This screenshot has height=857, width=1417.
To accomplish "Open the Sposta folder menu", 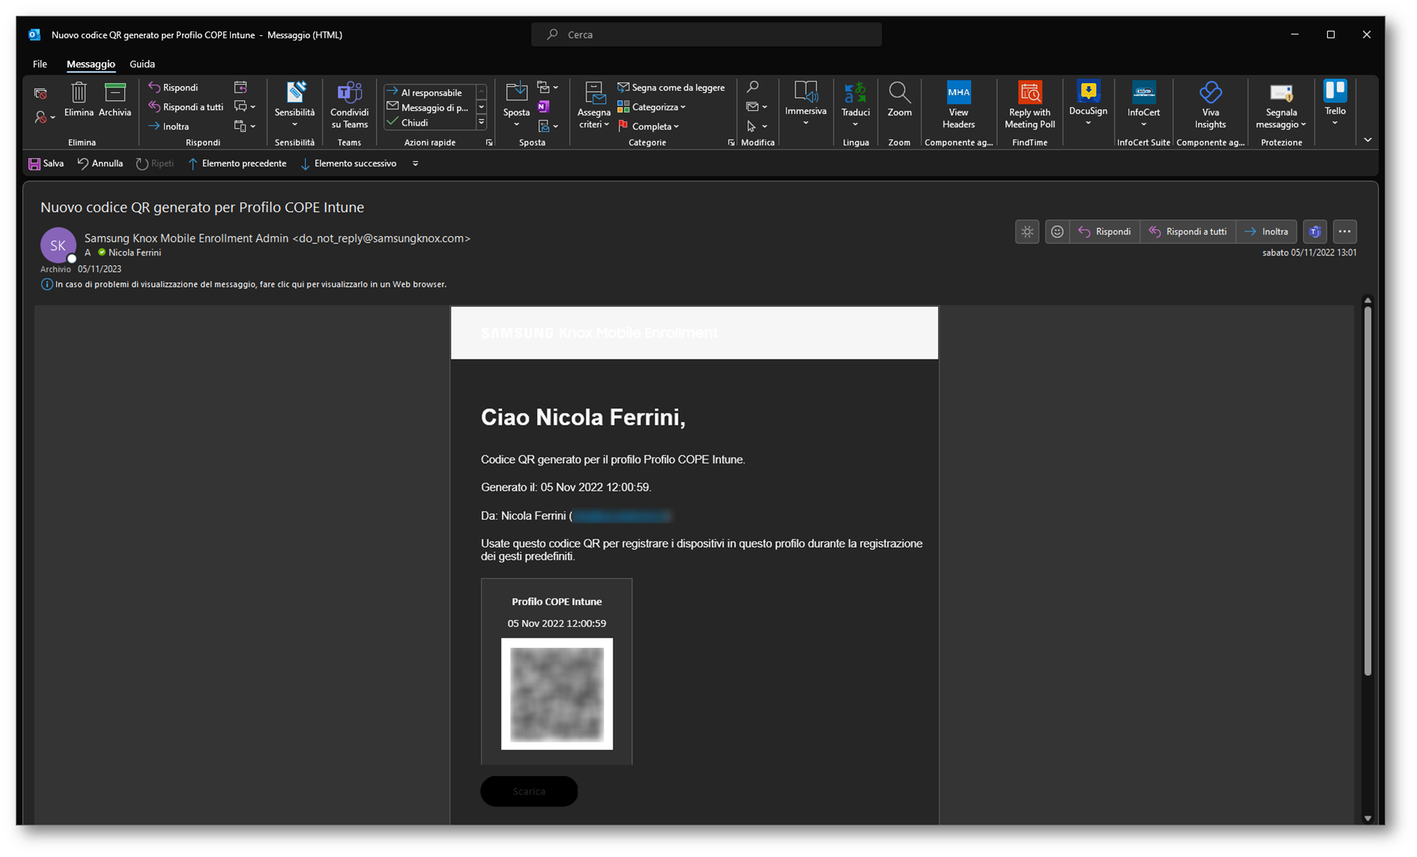I will pos(516,105).
